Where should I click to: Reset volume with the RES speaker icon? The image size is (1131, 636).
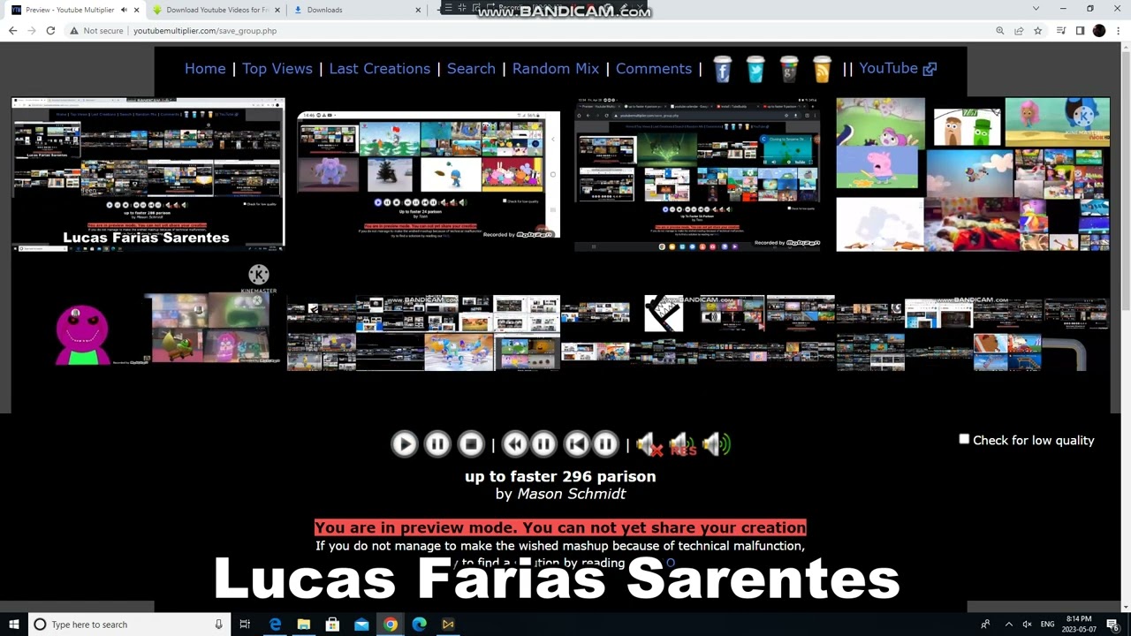682,444
